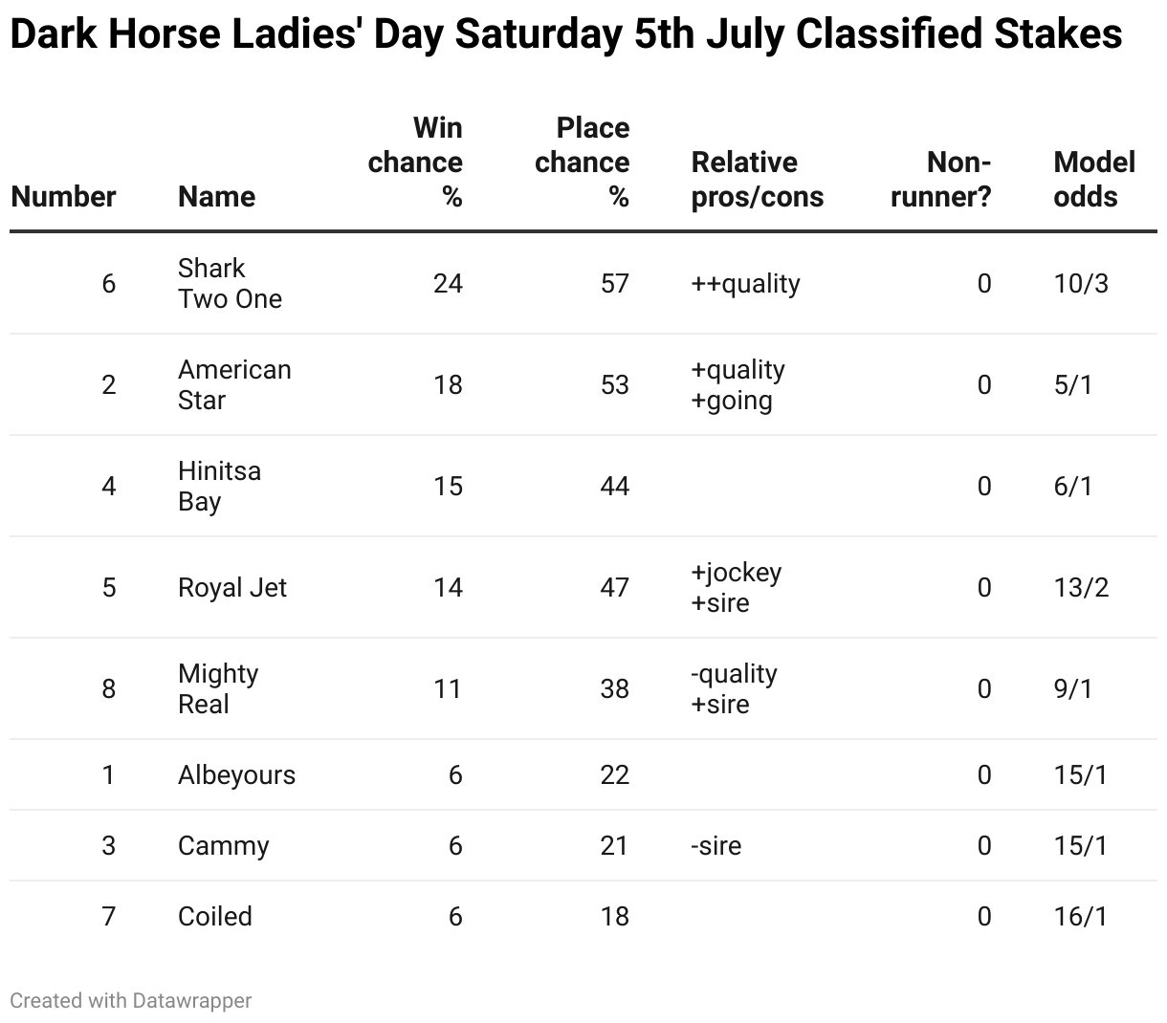Select the Shark Two One name cell

[x=230, y=283]
